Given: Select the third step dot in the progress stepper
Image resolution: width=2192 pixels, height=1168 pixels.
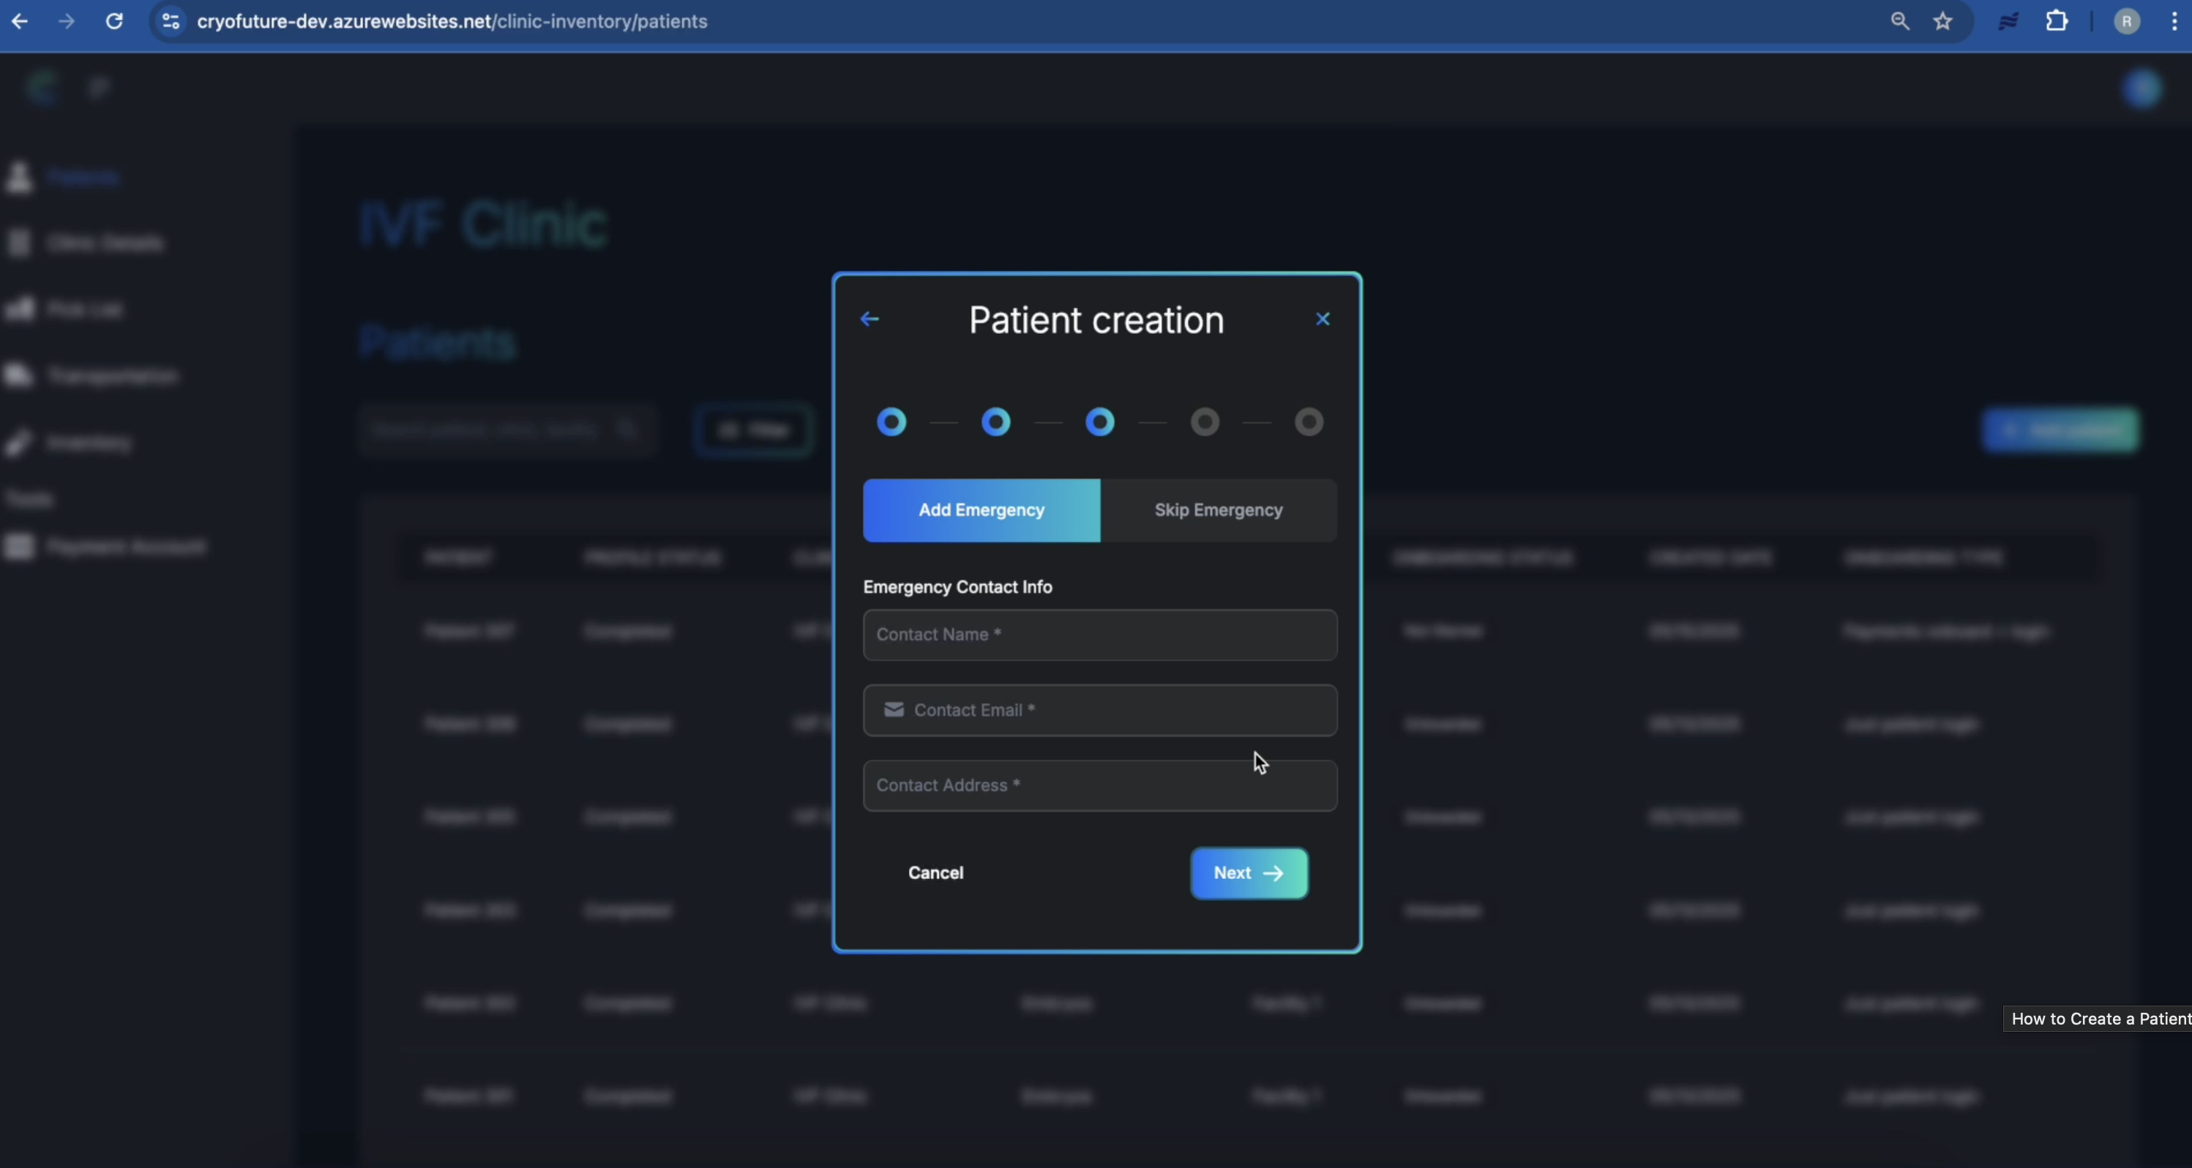Looking at the screenshot, I should [1099, 422].
